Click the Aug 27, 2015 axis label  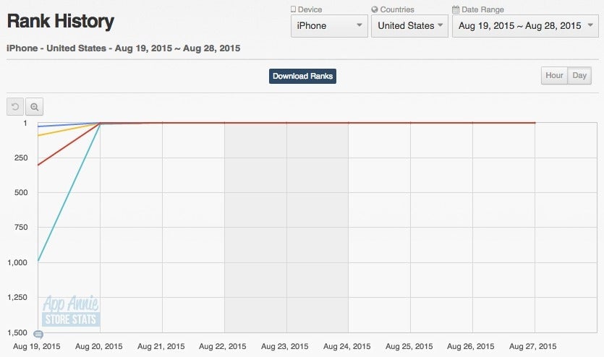click(532, 346)
